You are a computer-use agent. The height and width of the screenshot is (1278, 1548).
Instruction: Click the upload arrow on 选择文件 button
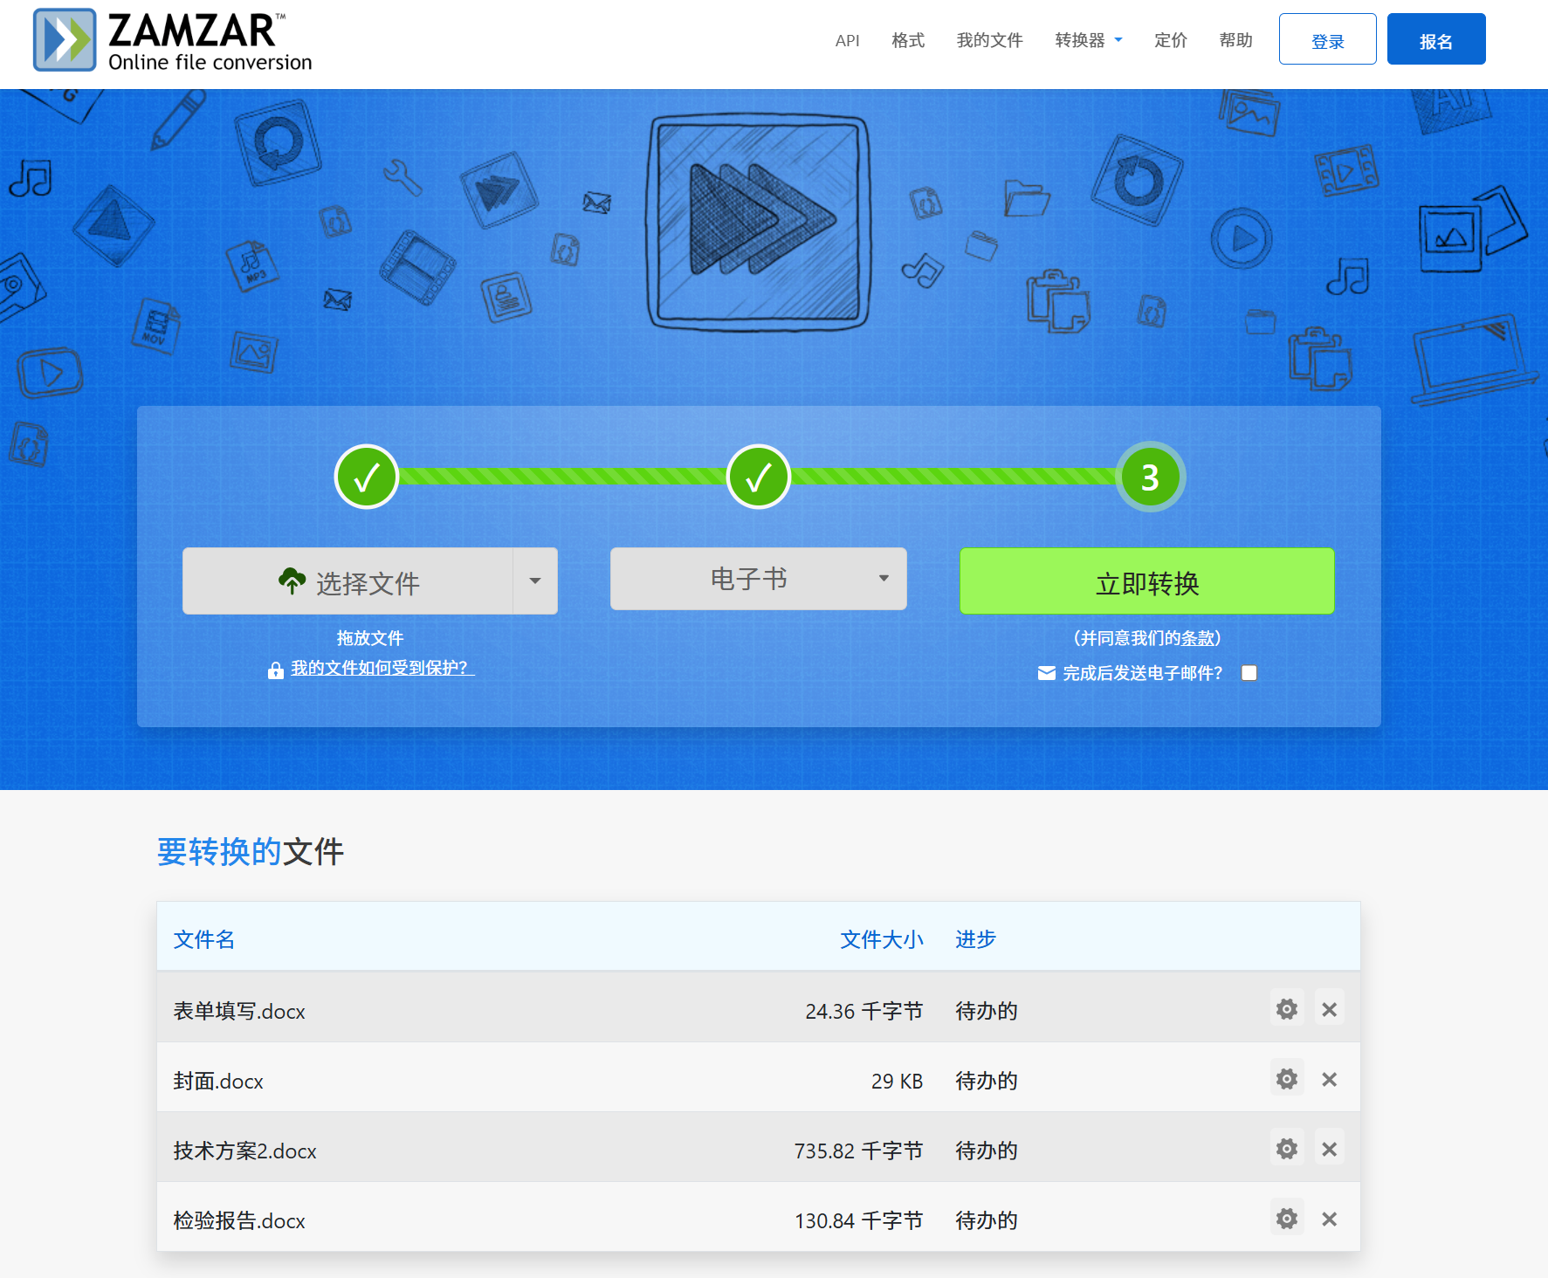coord(293,580)
